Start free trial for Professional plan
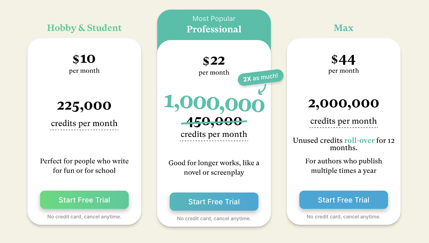The width and height of the screenshot is (429, 243). 214,202
